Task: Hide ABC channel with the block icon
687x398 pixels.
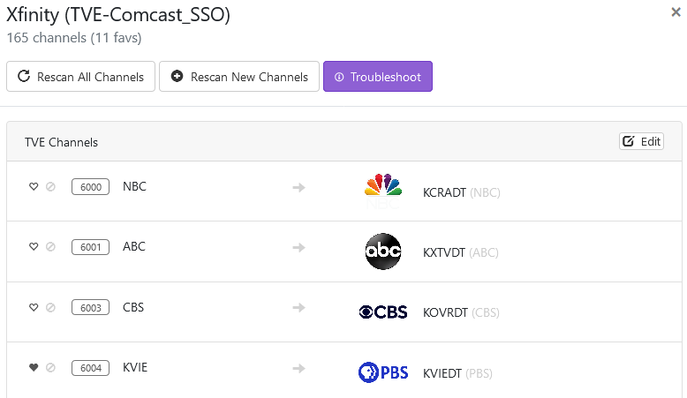Action: coord(50,247)
